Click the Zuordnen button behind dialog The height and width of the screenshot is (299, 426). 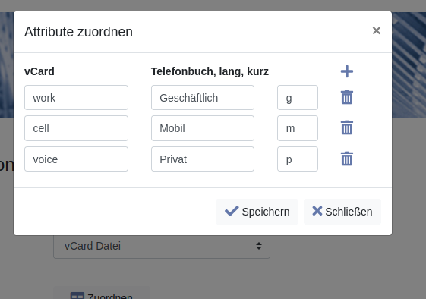[102, 293]
